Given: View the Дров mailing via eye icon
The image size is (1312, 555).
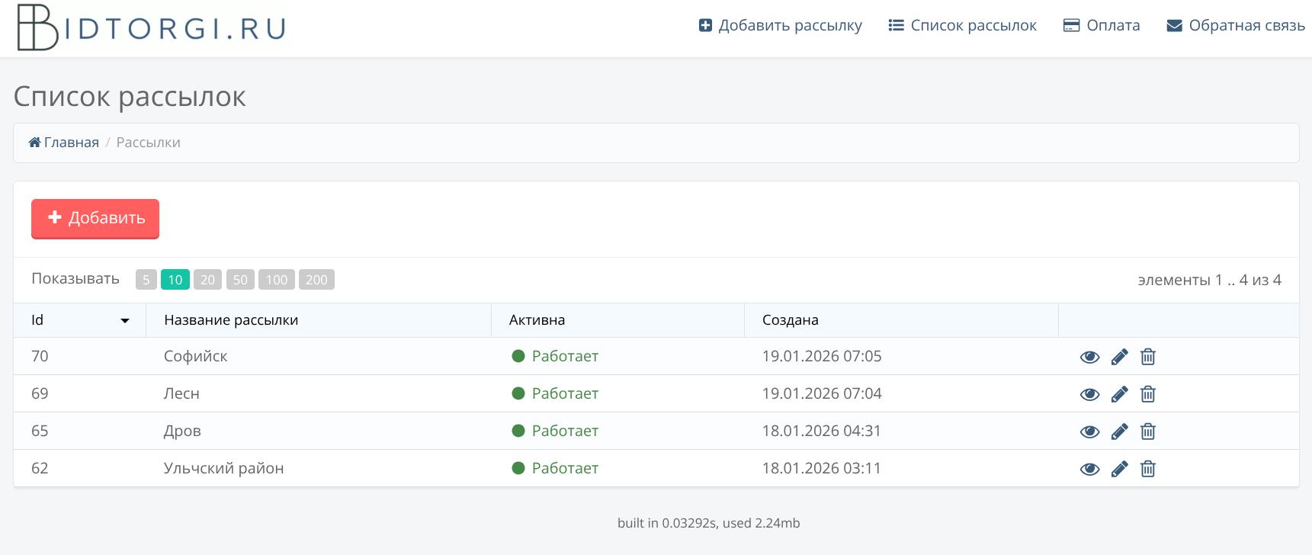Looking at the screenshot, I should [1089, 431].
